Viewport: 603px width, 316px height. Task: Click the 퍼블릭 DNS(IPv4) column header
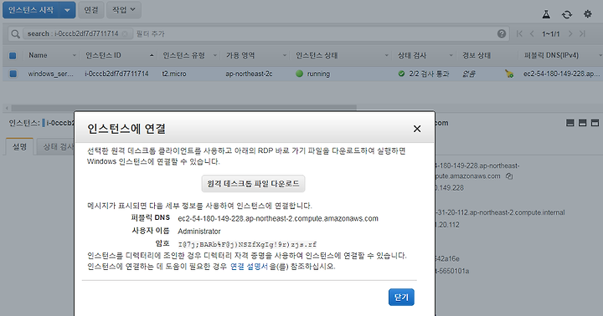[551, 55]
